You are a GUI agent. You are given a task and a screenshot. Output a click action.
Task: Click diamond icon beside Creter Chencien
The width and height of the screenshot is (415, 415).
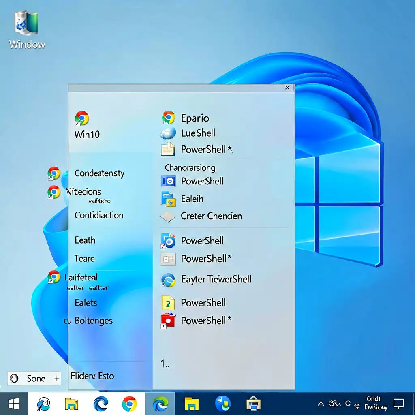[168, 217]
